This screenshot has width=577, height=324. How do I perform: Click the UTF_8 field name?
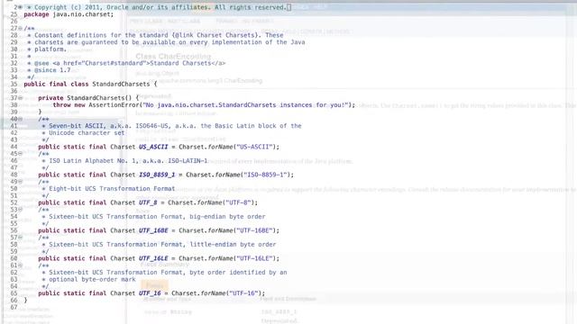(x=148, y=202)
